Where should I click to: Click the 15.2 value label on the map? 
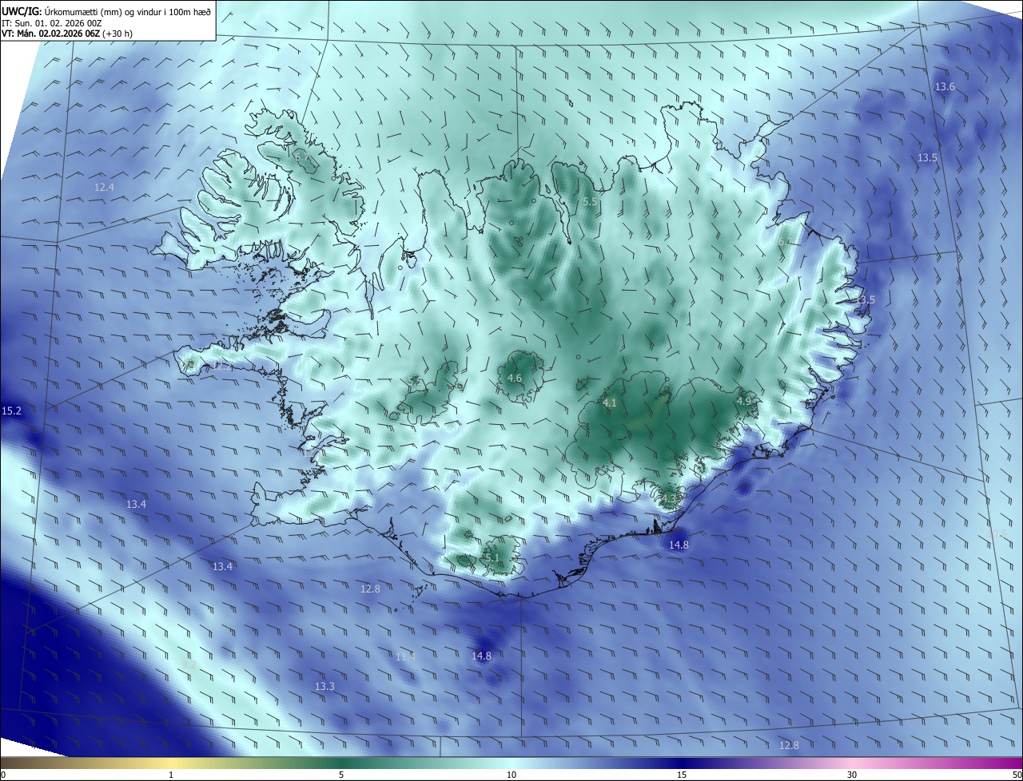[11, 410]
